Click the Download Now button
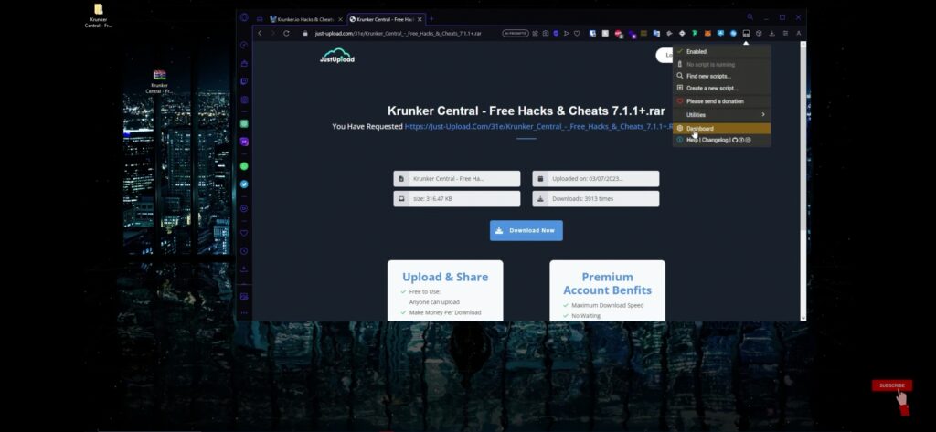Screen dimensions: 936x432 point(526,230)
